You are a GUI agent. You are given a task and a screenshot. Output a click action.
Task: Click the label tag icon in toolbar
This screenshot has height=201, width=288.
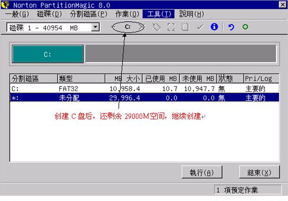(156, 27)
